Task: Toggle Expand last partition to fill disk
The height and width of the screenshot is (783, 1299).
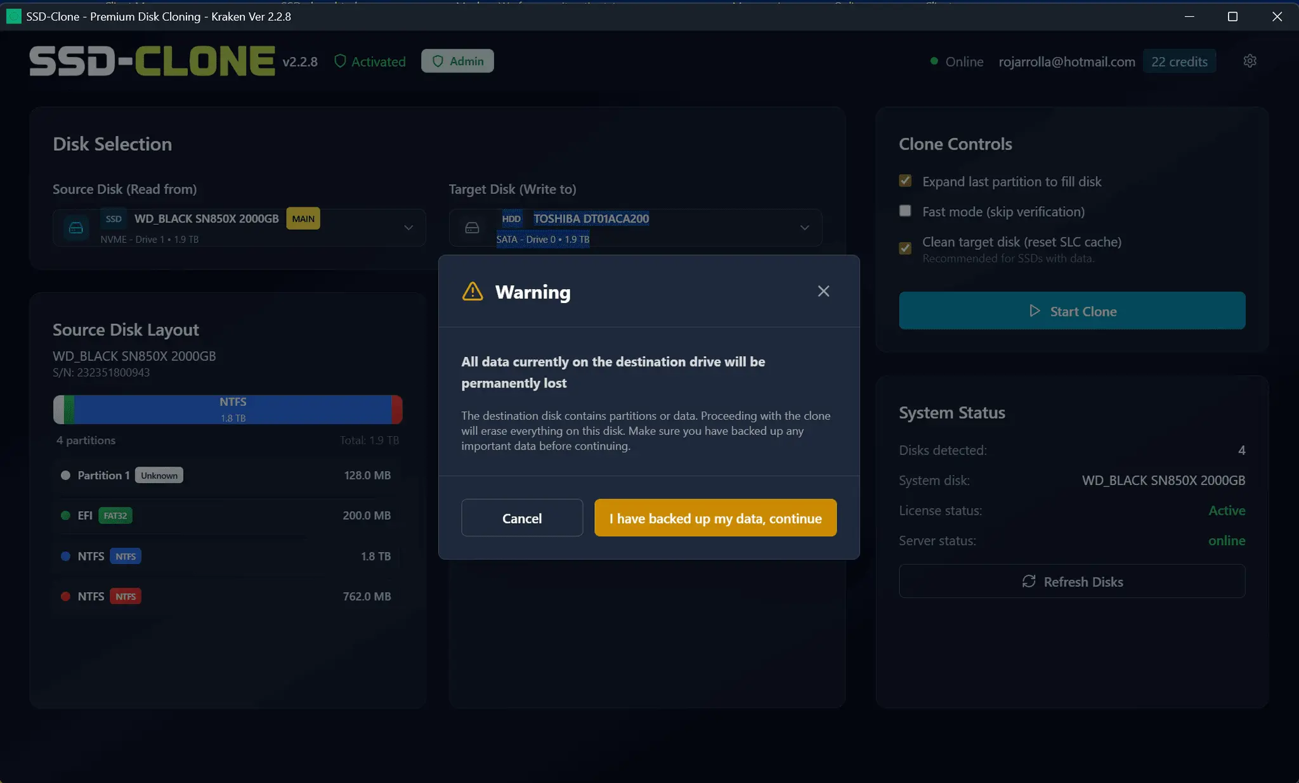Action: (905, 181)
